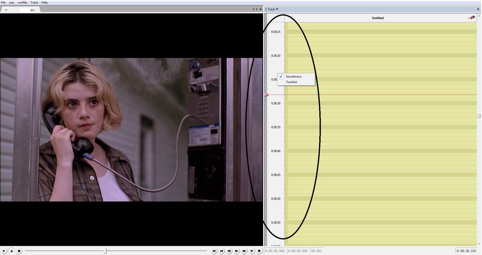Open the Track menu
Screen dimensions: 482x255
pos(34,2)
